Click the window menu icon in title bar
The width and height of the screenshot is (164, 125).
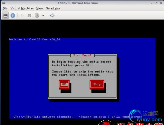point(4,3)
